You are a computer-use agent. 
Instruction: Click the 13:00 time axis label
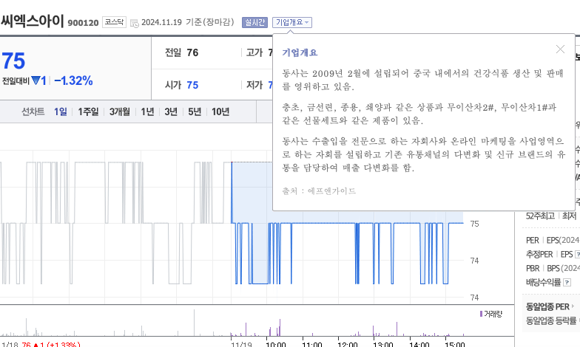pos(383,344)
